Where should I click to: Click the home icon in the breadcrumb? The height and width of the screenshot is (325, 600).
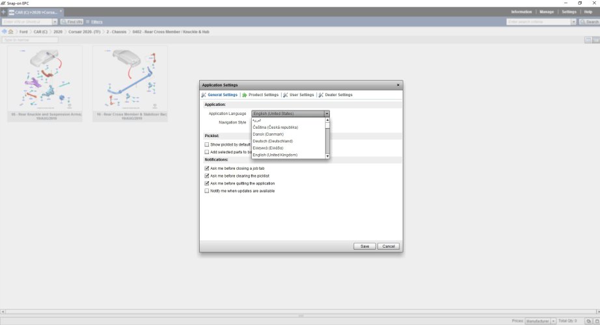(x=11, y=31)
